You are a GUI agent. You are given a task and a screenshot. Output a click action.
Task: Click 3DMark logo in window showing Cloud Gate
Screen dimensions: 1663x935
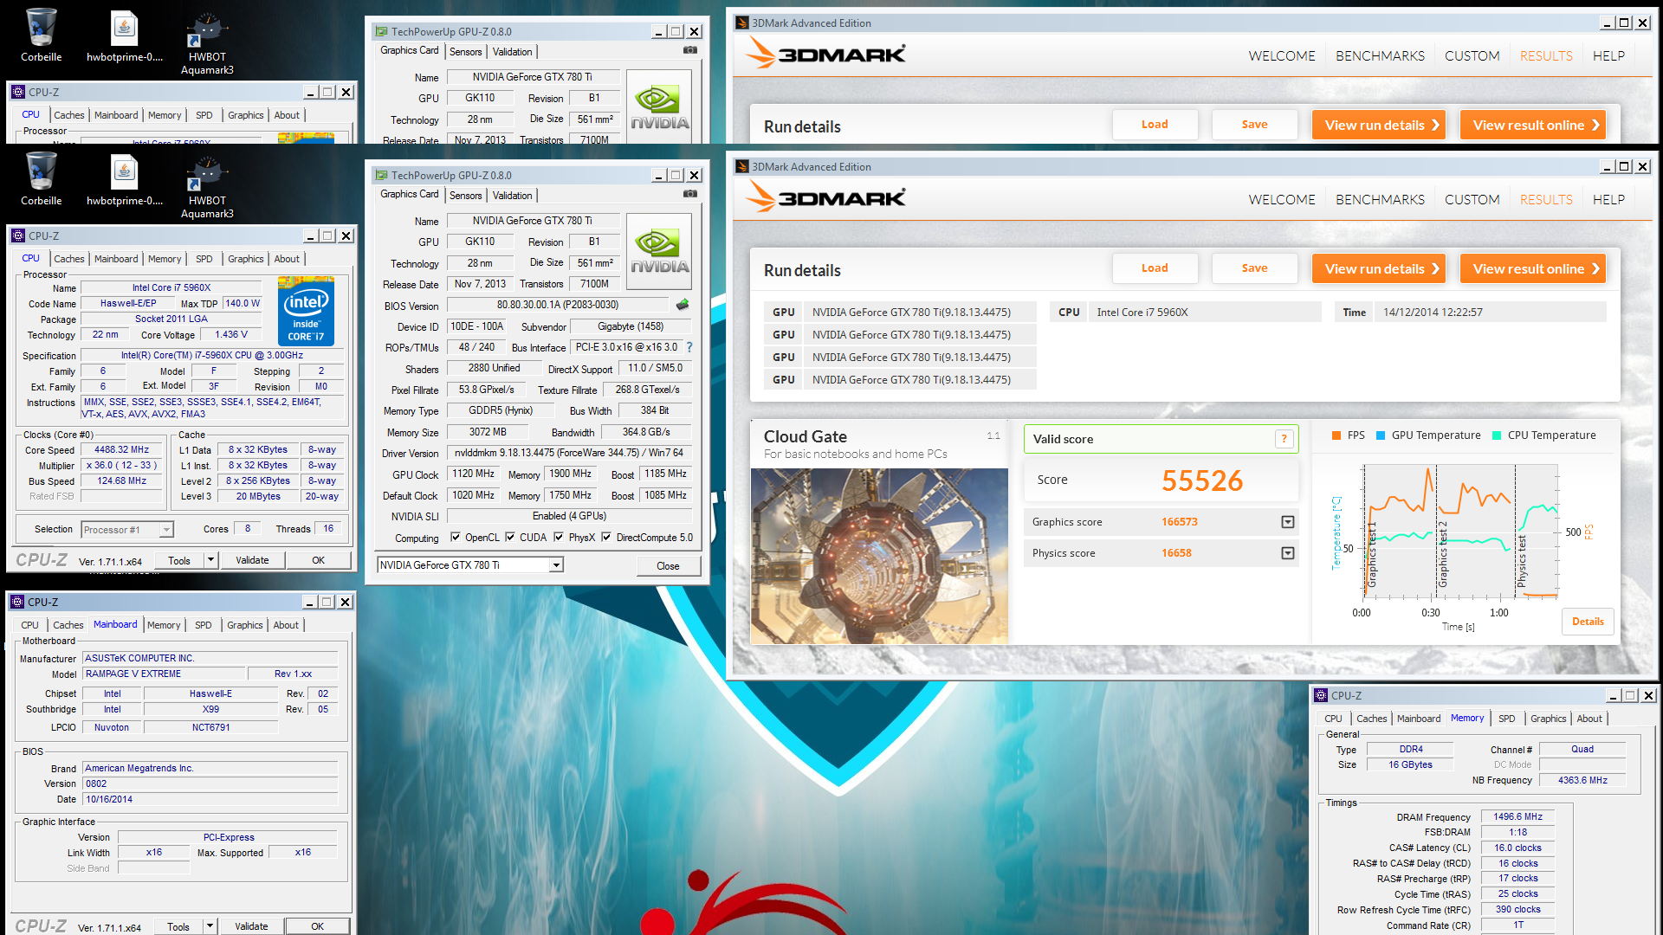pos(825,197)
